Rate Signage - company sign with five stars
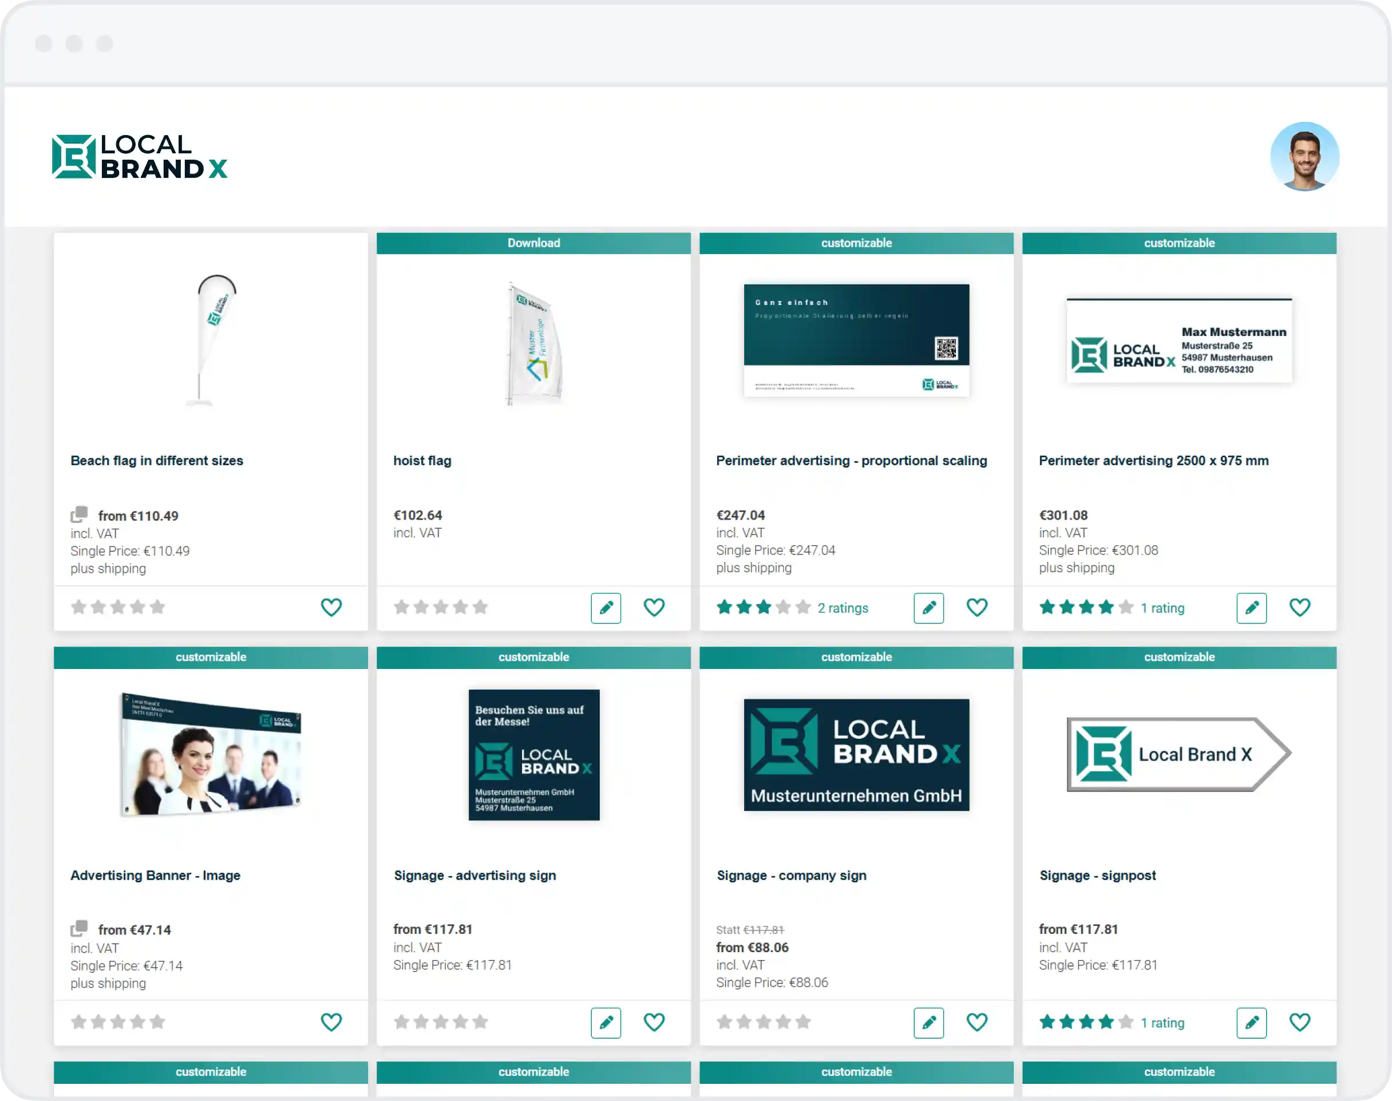 (x=802, y=1021)
